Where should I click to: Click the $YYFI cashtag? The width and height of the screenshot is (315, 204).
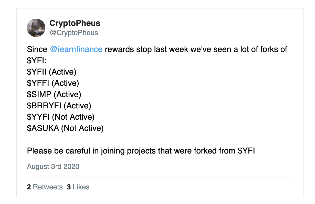[38, 117]
